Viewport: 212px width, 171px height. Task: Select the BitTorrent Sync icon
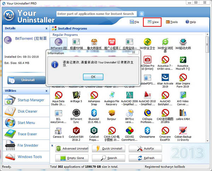pyautogui.click(x=76, y=113)
